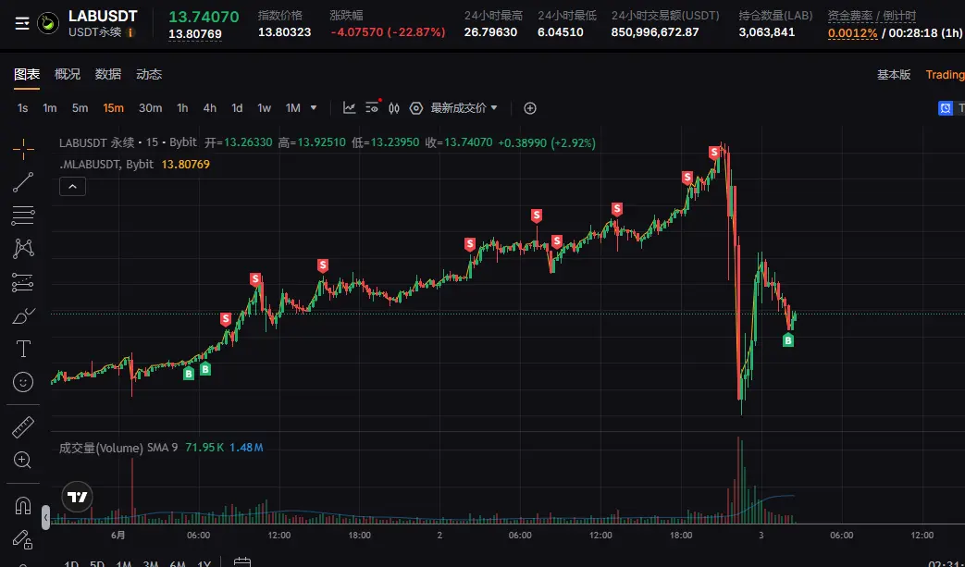Set timeframe to 30m
The height and width of the screenshot is (567, 965).
[150, 108]
